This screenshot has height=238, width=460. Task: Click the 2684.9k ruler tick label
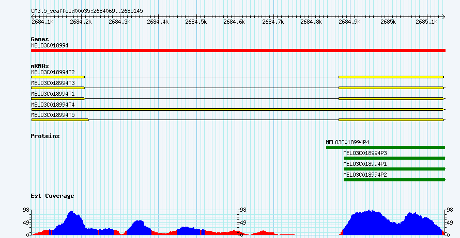pos(349,22)
